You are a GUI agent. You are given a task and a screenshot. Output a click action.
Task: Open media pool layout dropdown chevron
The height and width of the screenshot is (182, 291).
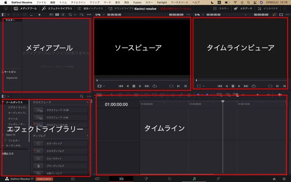point(8,15)
